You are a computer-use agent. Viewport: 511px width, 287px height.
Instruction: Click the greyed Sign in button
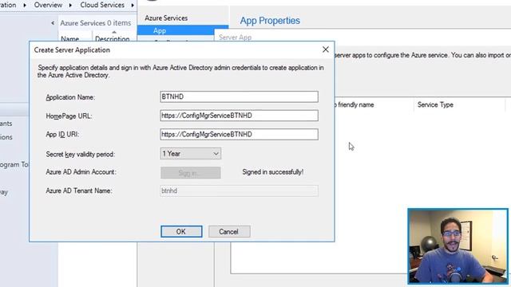tap(191, 173)
